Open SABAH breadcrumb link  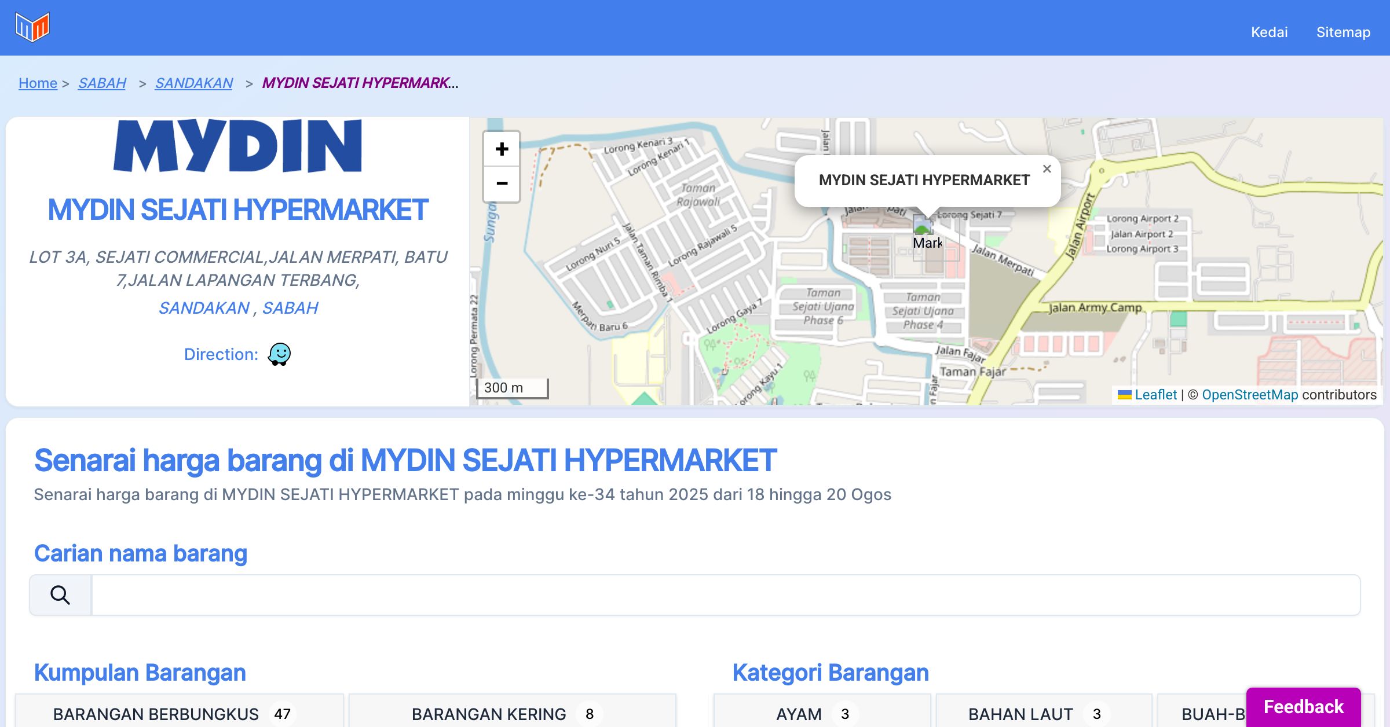pos(102,83)
